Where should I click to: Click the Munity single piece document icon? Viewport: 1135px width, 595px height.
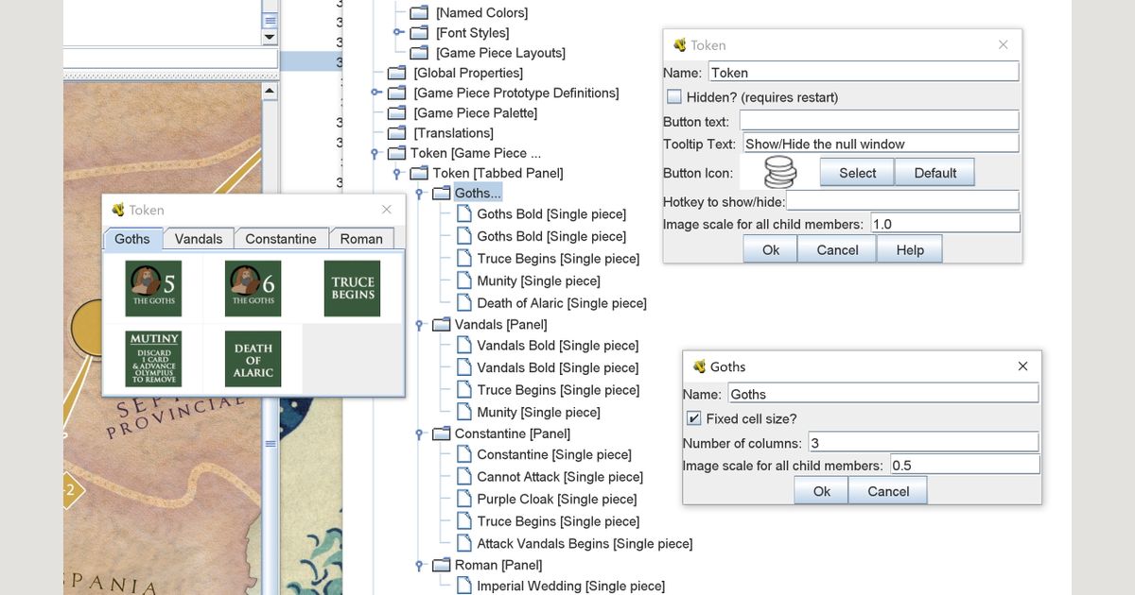click(463, 280)
